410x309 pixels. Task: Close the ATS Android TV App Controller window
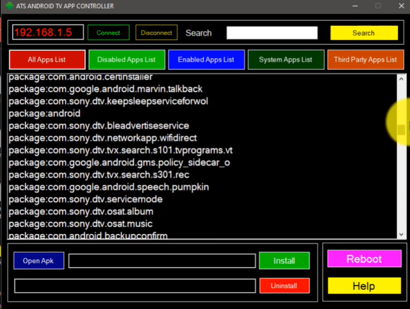[401, 5]
